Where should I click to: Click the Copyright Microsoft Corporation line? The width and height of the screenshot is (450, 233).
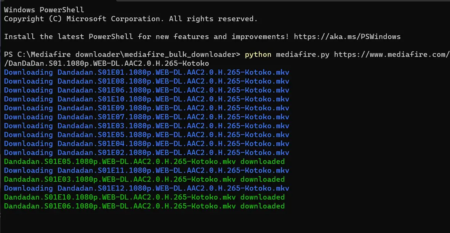pyautogui.click(x=131, y=19)
